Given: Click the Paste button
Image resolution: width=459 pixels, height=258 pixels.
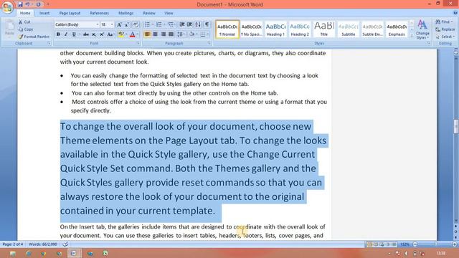Looking at the screenshot, I should 9,29.
